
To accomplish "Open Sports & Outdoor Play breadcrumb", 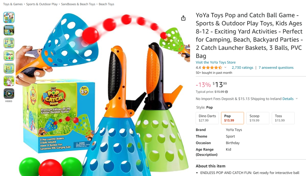I will click(42, 4).
